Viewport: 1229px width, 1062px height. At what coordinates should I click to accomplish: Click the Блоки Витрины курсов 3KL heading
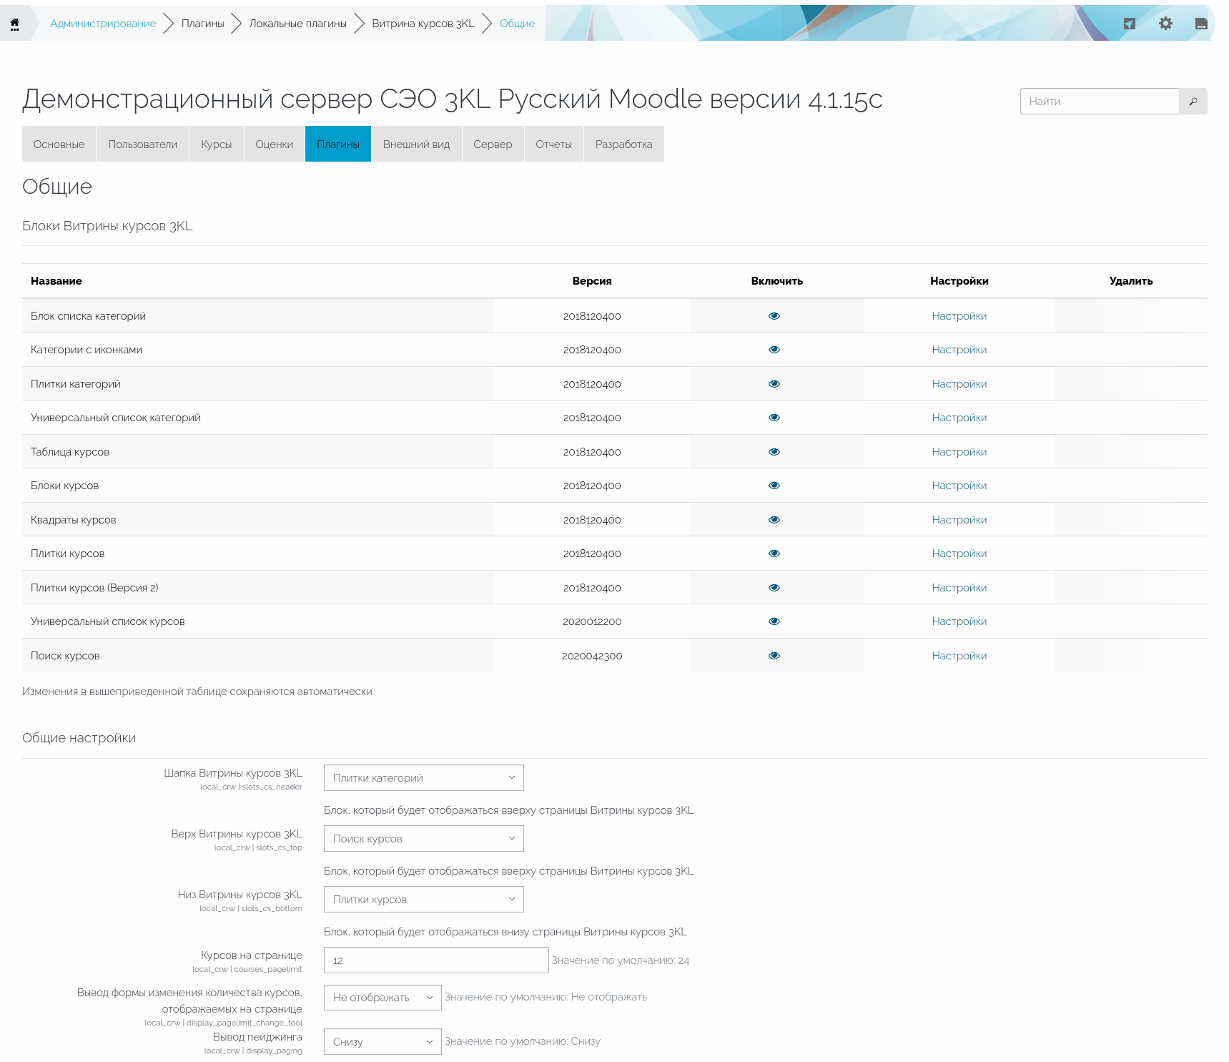point(108,226)
